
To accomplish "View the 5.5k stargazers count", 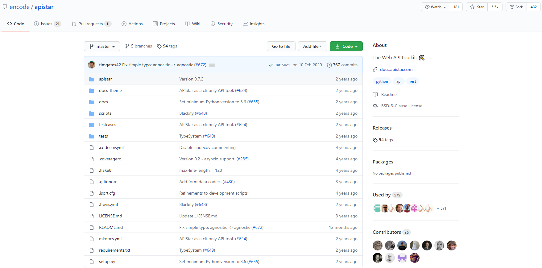I will [495, 7].
